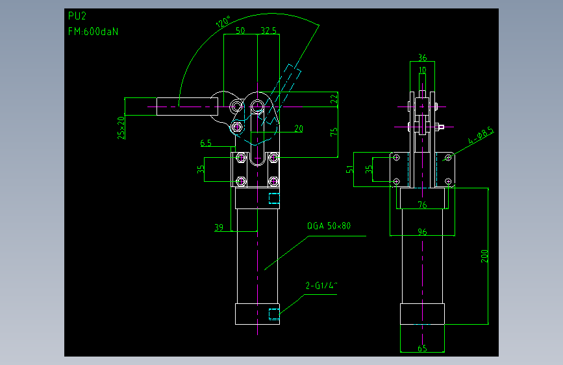The height and width of the screenshot is (365, 563).
Task: Click the 2-G1/4" port annotation
Action: [321, 286]
